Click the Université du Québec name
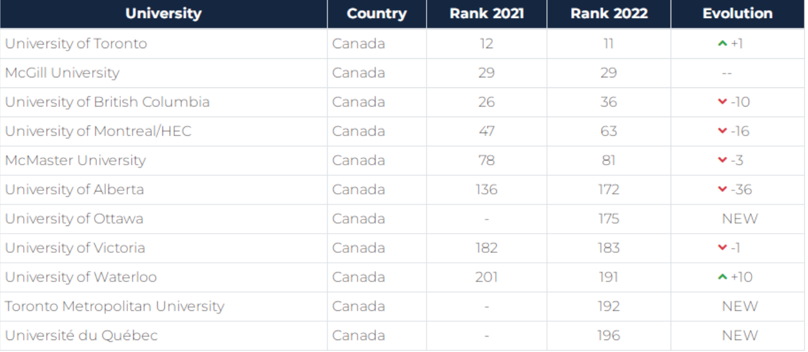This screenshot has width=808, height=352. click(x=82, y=336)
